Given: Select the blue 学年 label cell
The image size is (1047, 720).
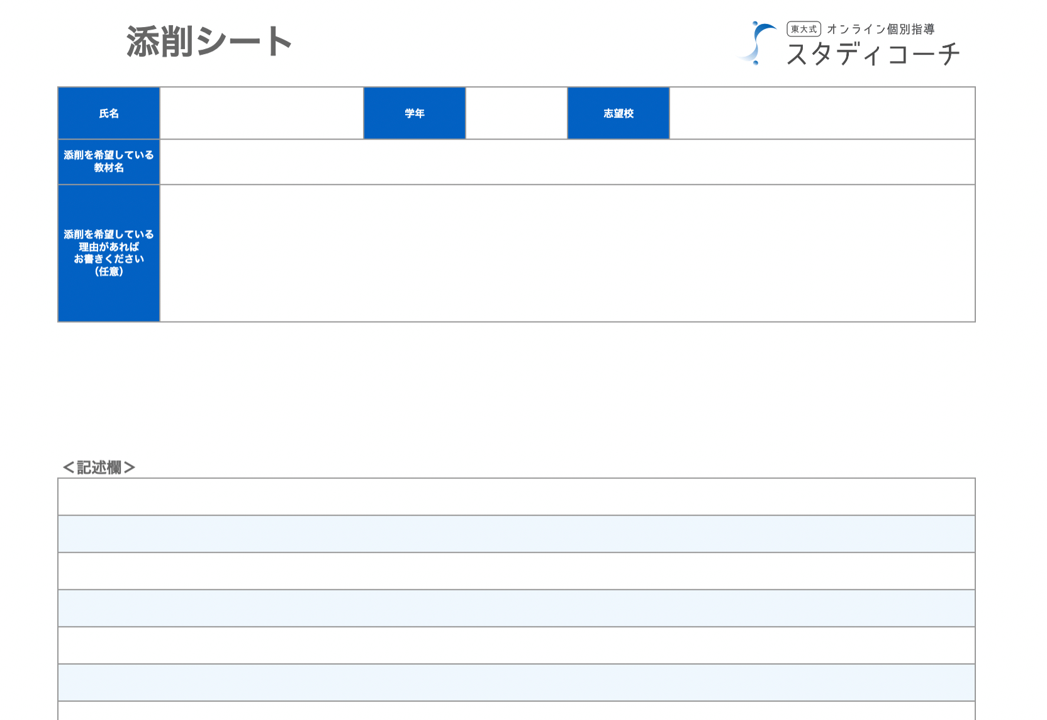Looking at the screenshot, I should [x=415, y=113].
